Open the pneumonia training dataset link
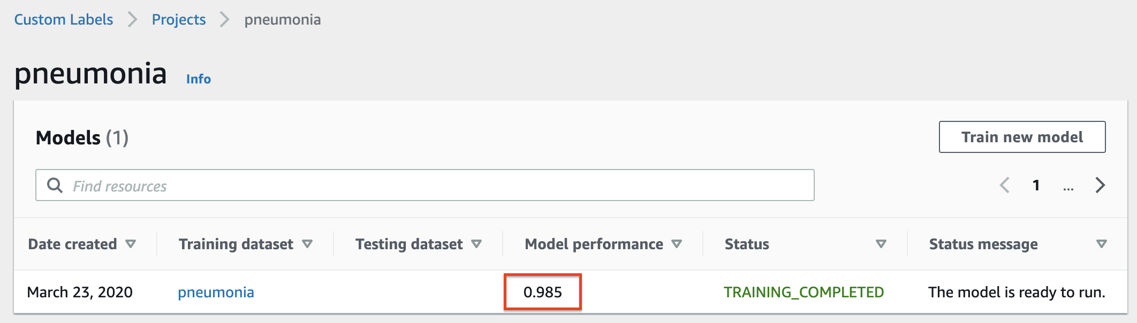1137x323 pixels. (216, 292)
